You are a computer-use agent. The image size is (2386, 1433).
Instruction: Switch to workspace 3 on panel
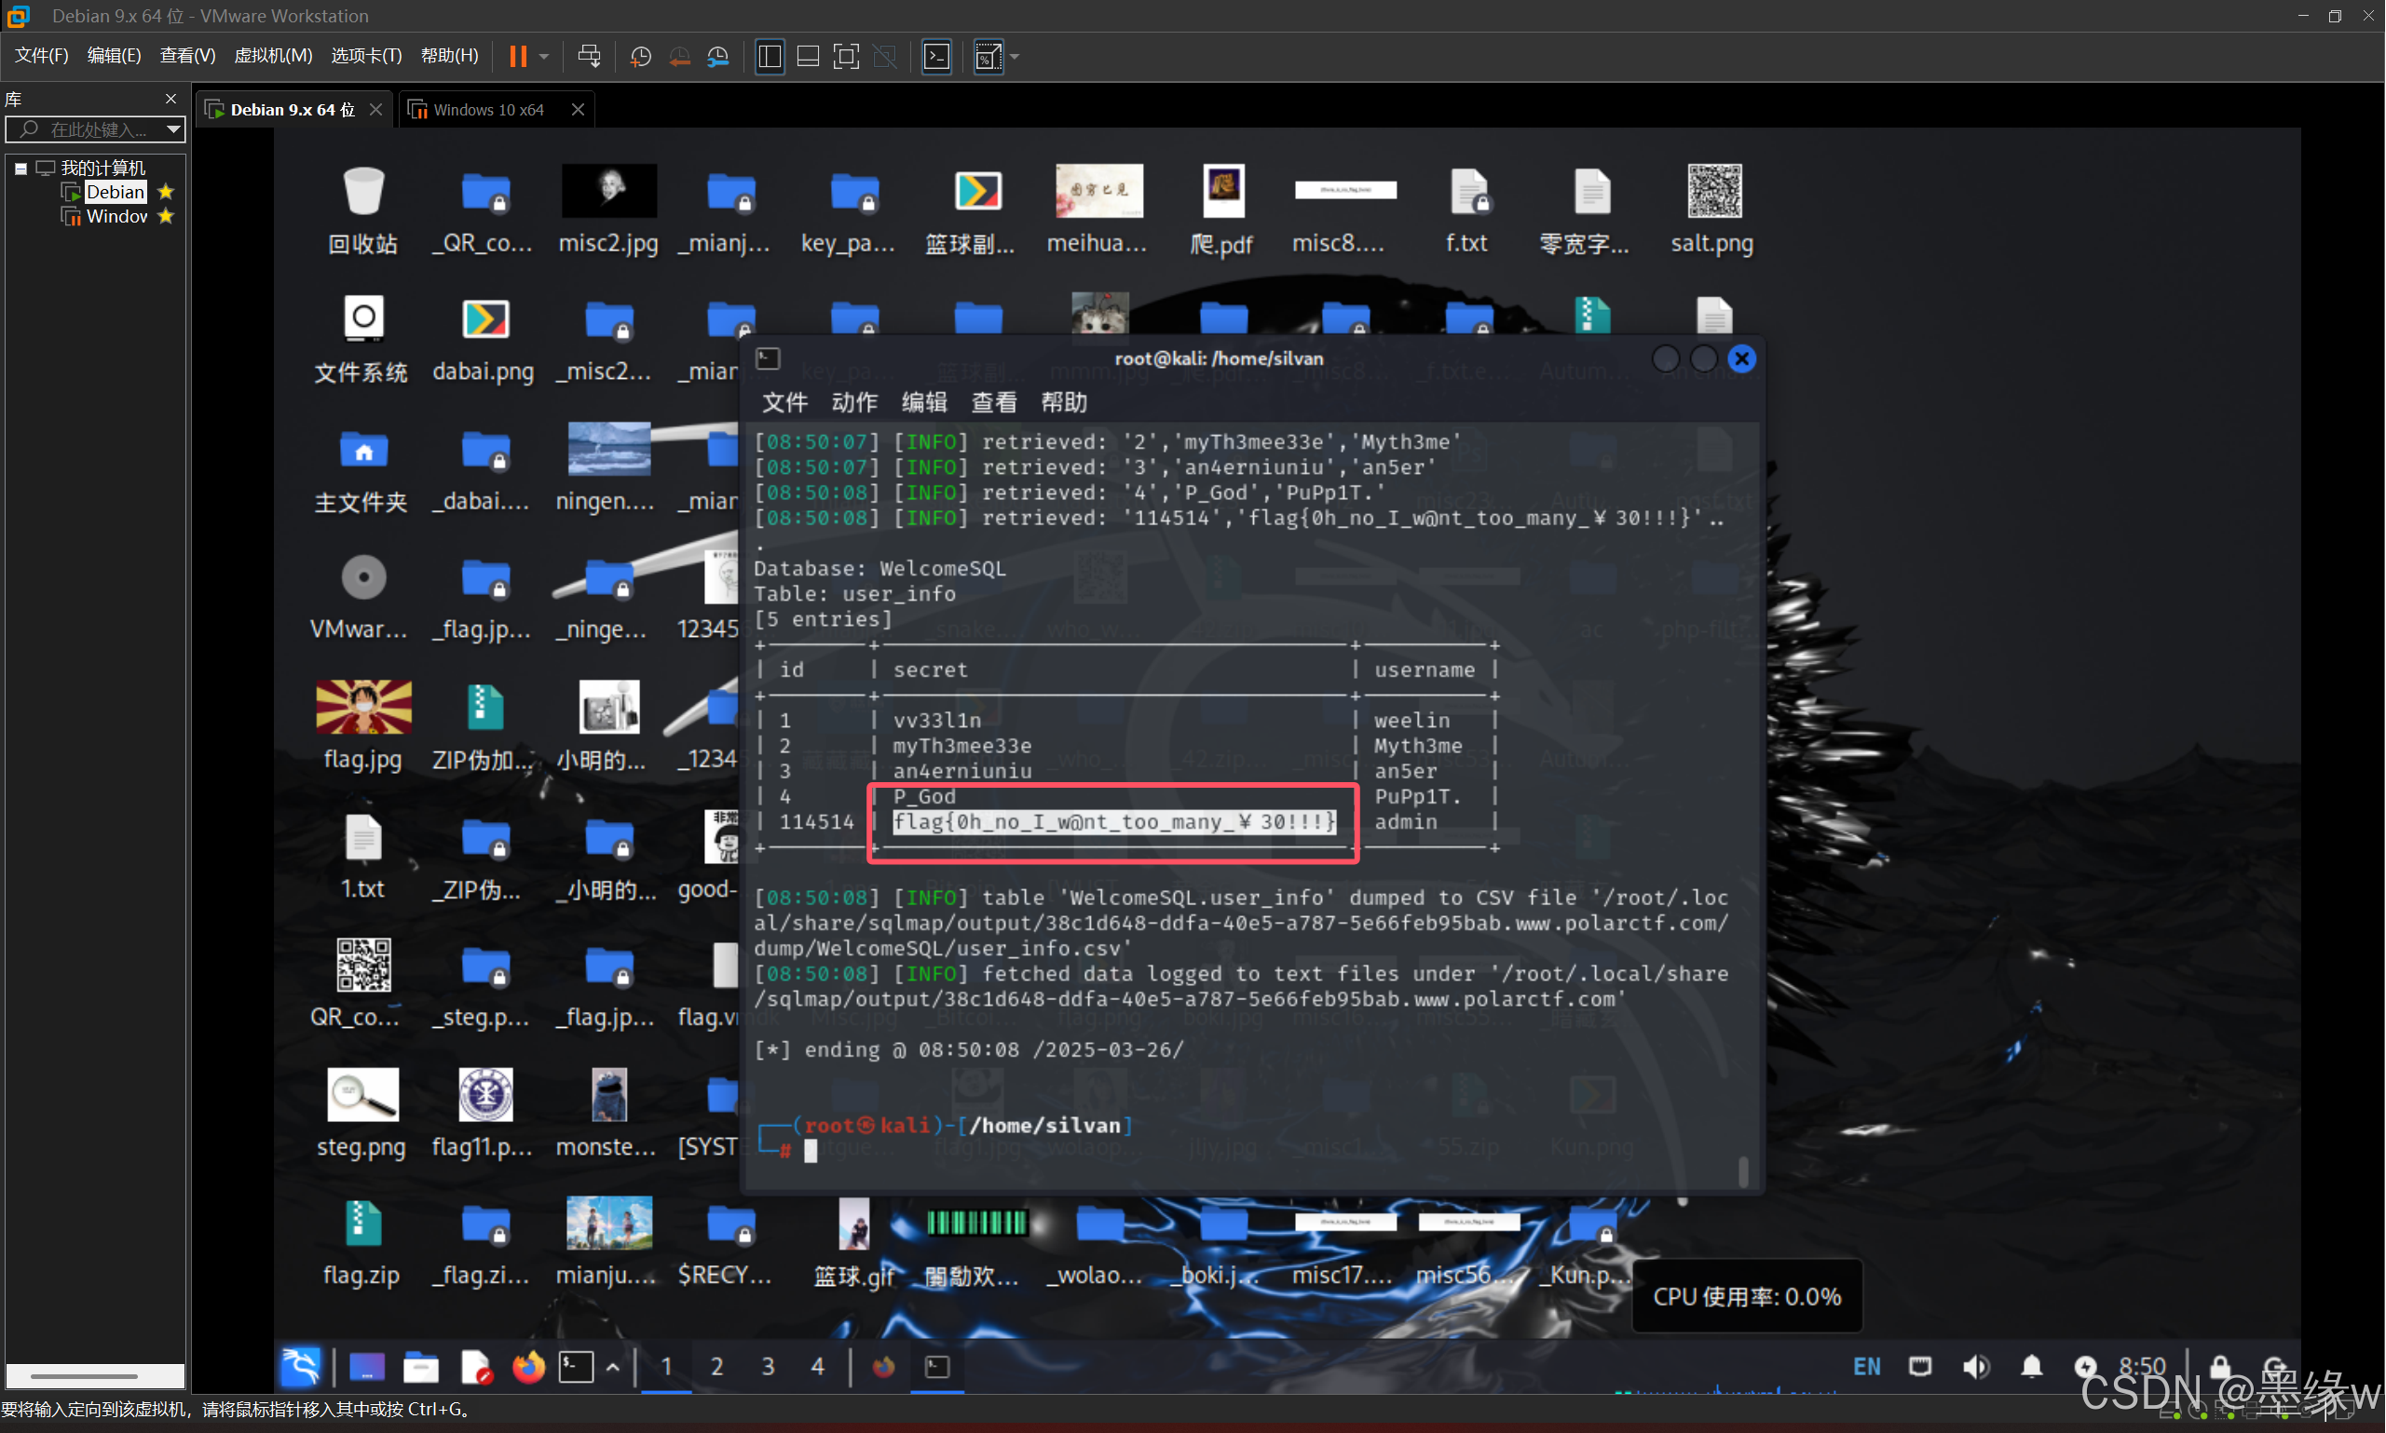click(x=768, y=1366)
